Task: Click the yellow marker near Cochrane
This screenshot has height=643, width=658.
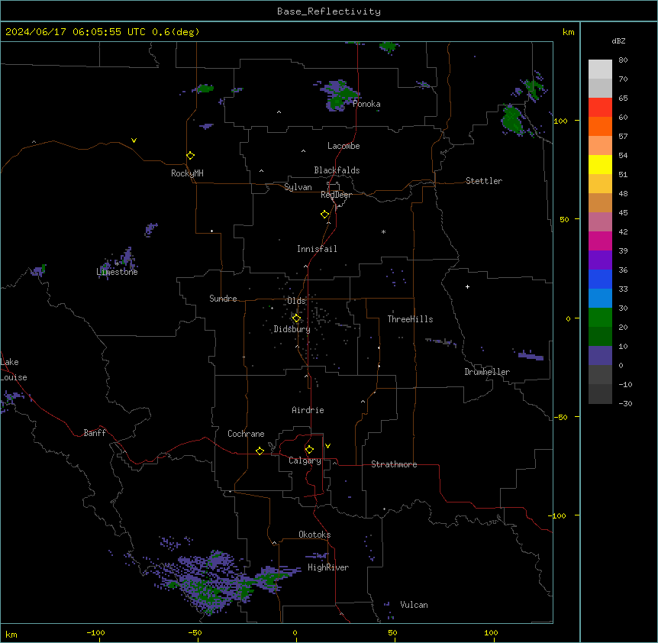Action: coord(260,451)
